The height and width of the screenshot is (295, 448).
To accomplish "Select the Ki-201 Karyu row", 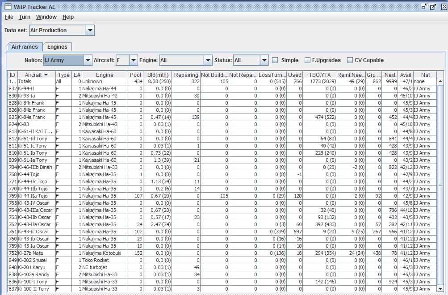I will coord(222,267).
